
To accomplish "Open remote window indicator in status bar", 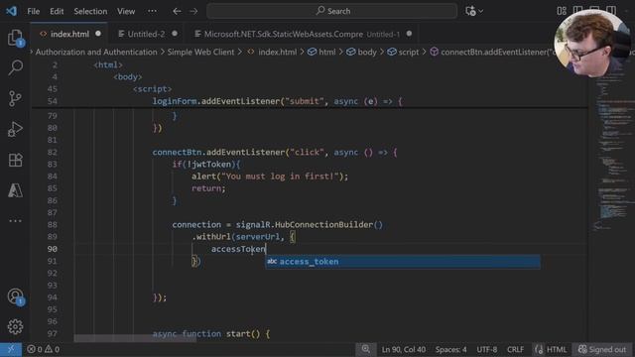I will pos(11,349).
